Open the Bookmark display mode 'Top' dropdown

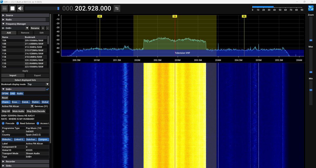[x=38, y=84]
